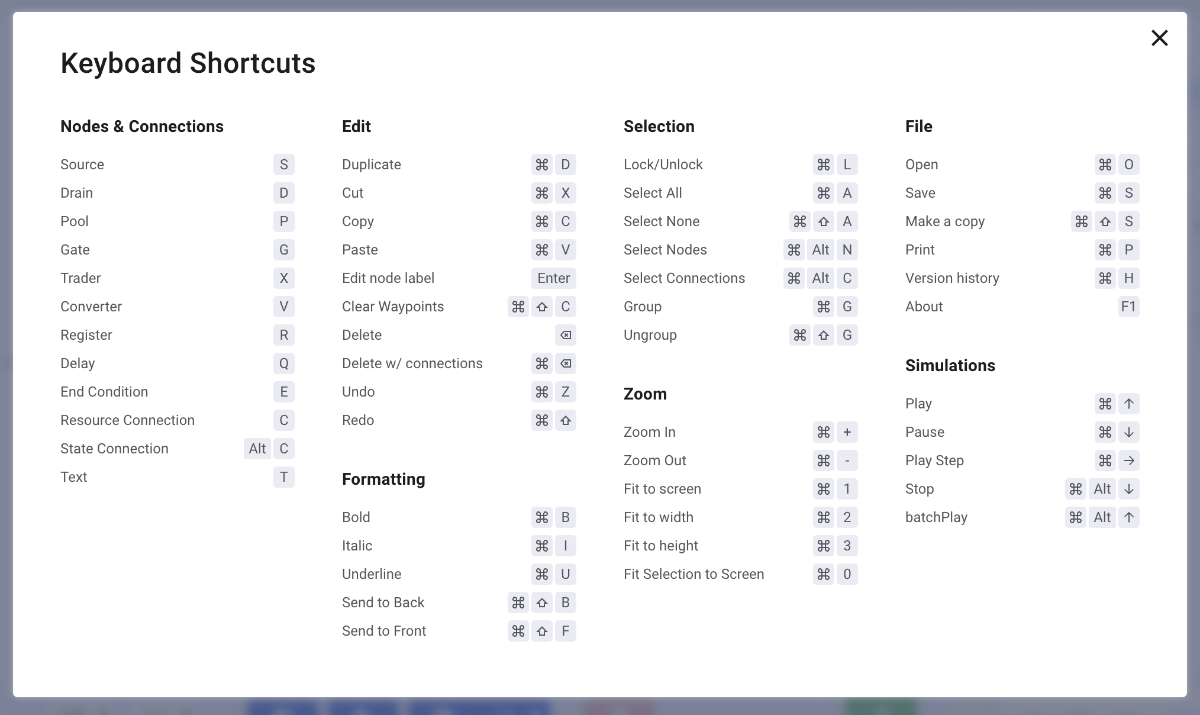1200x715 pixels.
Task: Click the Version history label
Action: 952,278
